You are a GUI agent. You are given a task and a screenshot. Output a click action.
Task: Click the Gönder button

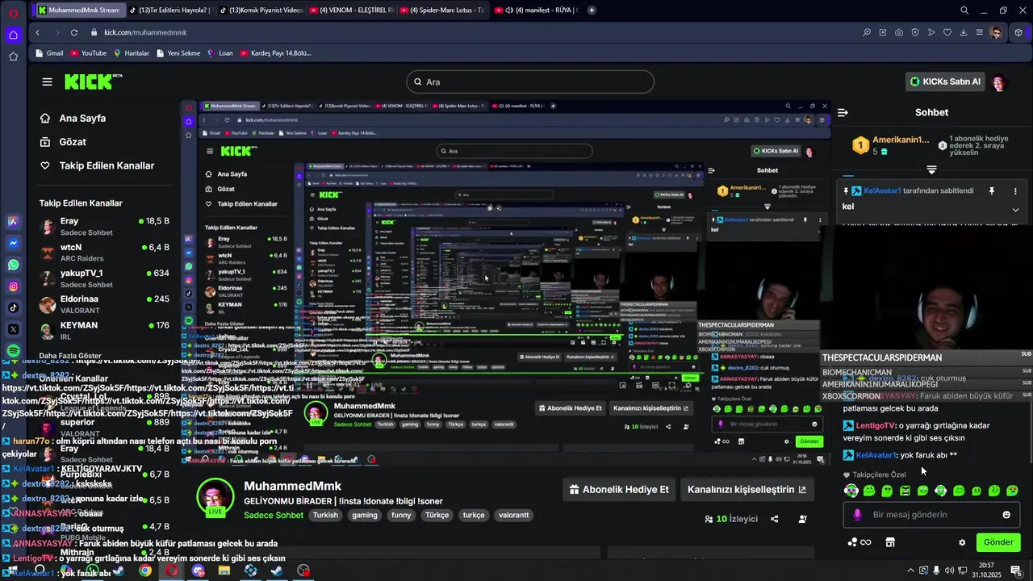tap(998, 542)
